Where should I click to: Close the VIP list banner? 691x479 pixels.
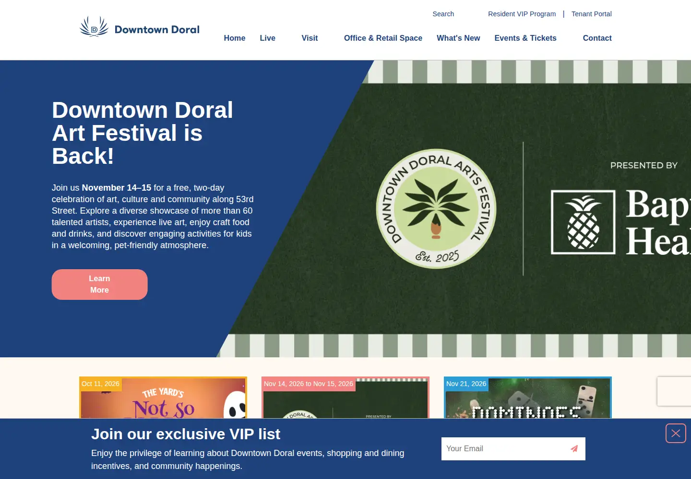[x=676, y=433]
